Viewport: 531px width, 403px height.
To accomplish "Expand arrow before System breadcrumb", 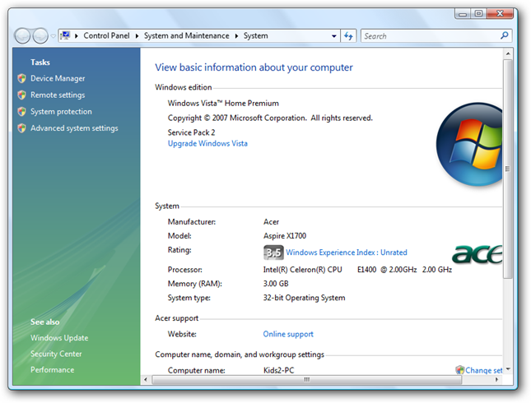I will tap(236, 36).
